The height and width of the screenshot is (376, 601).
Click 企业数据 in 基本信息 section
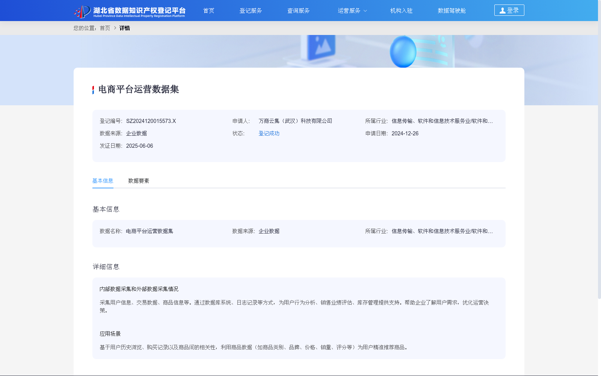269,231
